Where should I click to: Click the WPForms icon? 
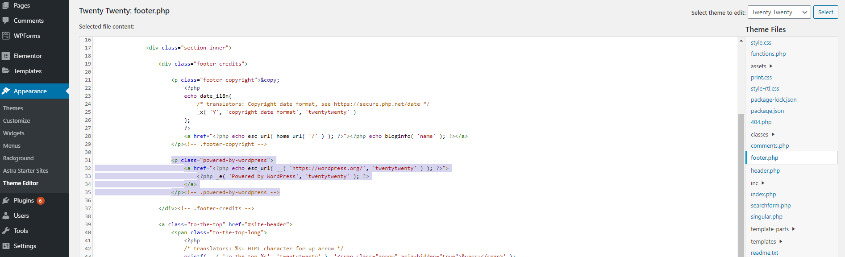(x=6, y=36)
